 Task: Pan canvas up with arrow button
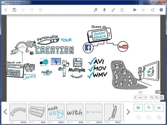coord(140,92)
